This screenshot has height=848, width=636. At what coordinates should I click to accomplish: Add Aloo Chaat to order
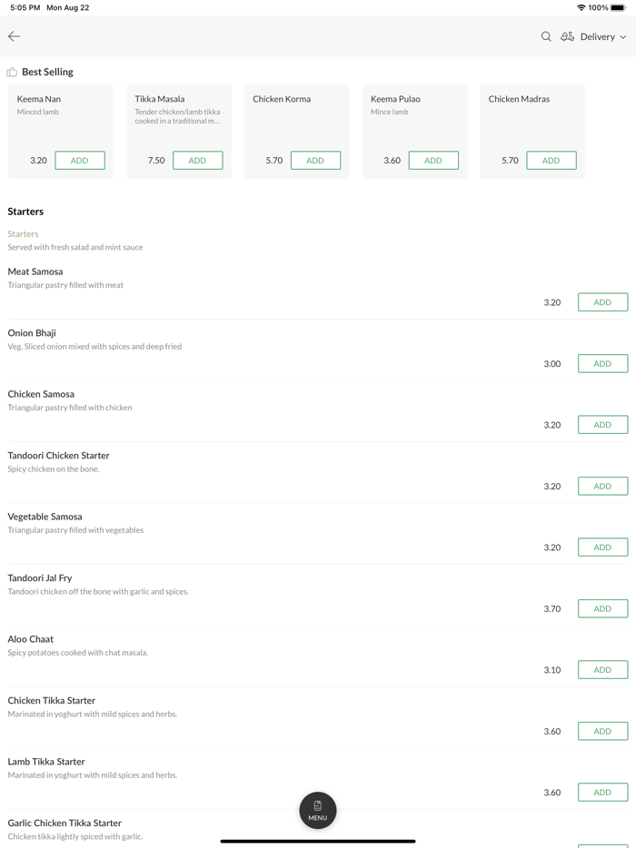[602, 670]
